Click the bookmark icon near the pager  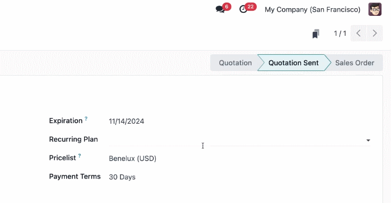pyautogui.click(x=316, y=34)
